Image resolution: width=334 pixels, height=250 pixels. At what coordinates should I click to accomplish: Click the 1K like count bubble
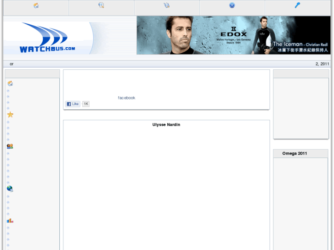coord(86,104)
